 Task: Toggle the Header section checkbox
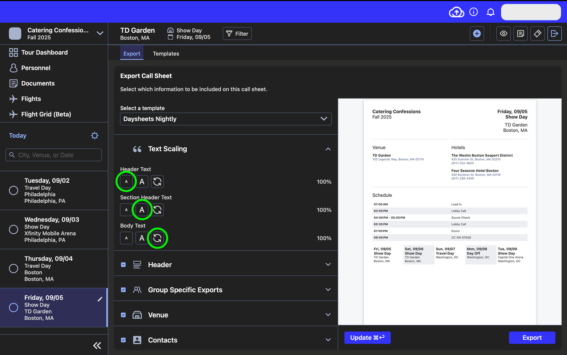coord(123,265)
